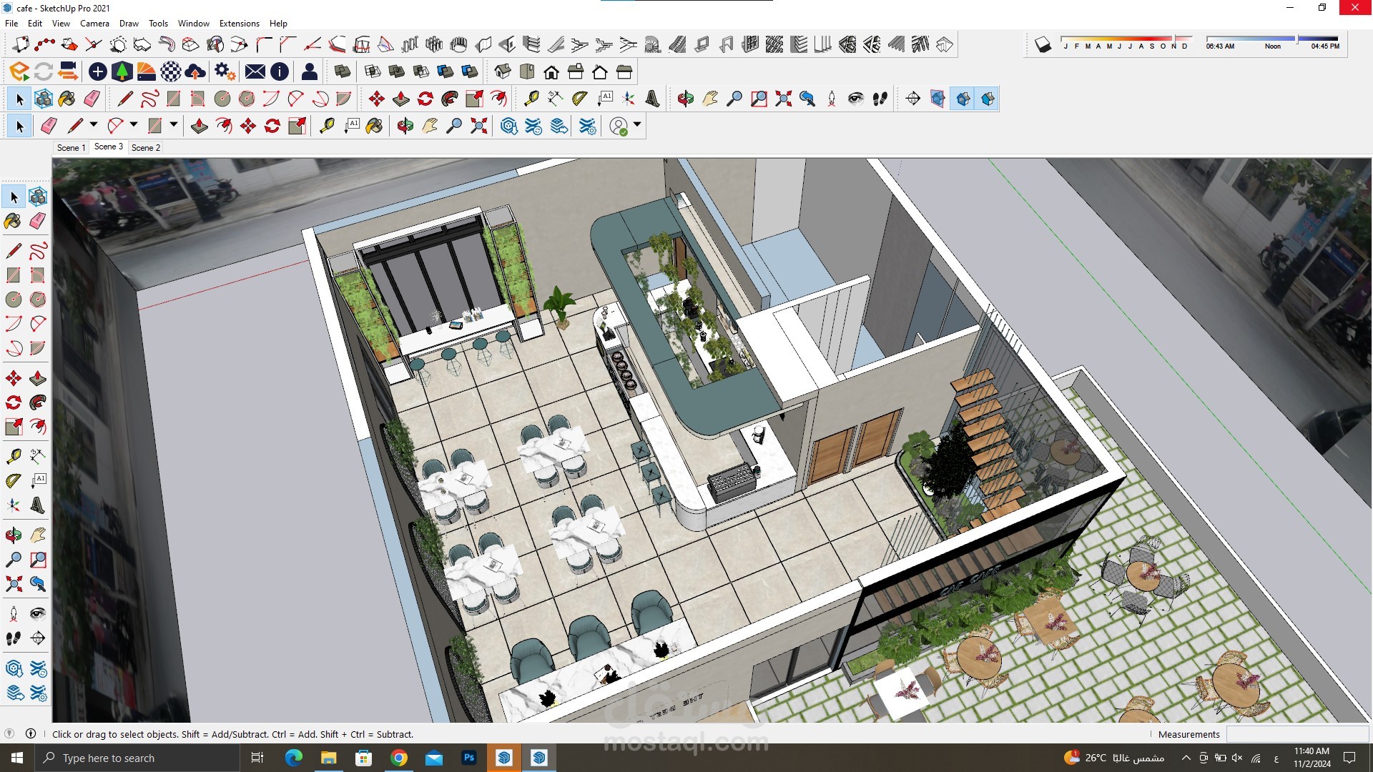Open the Help menu
Image resolution: width=1373 pixels, height=772 pixels.
point(278,24)
